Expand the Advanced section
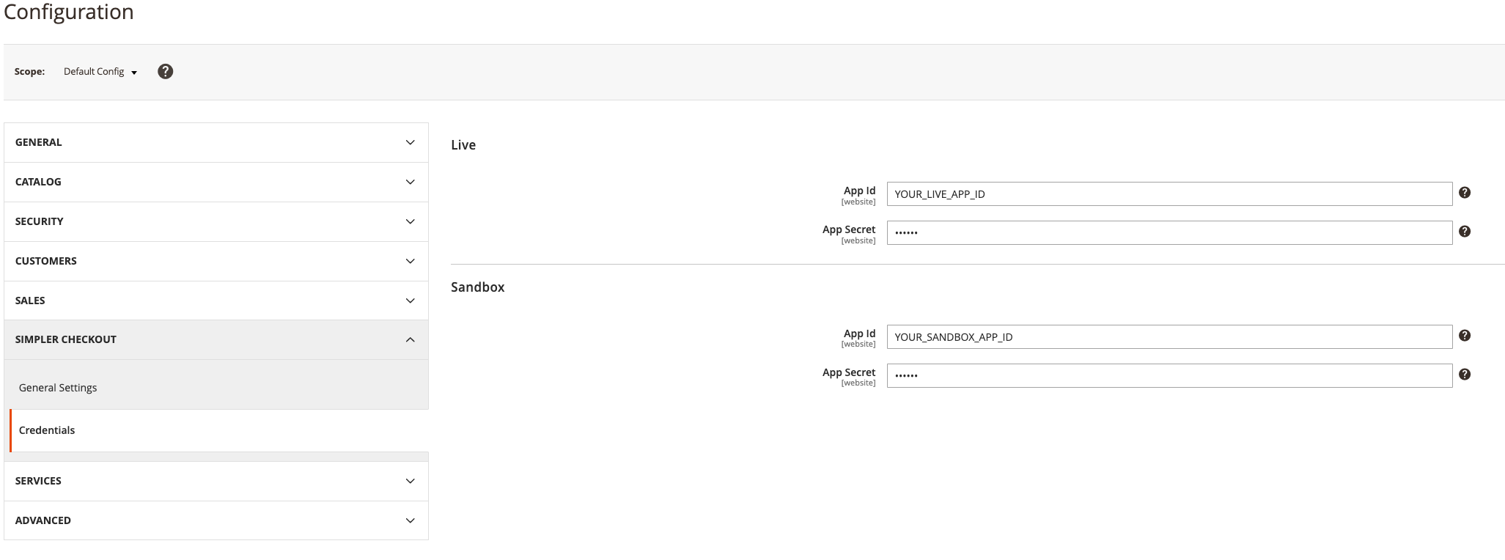 [216, 520]
